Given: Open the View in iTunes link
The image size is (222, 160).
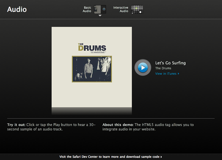Looking at the screenshot, I should [x=166, y=73].
